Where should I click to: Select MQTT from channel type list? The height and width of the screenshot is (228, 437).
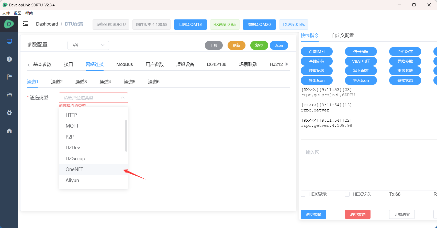click(x=93, y=126)
